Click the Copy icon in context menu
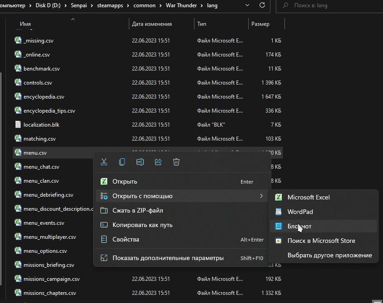This screenshot has width=383, height=303. pyautogui.click(x=122, y=162)
